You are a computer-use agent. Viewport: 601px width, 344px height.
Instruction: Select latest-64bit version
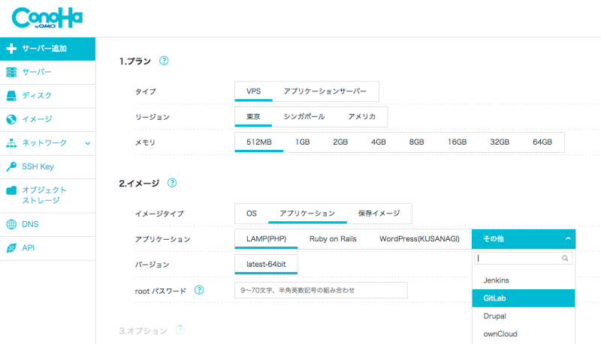[266, 265]
